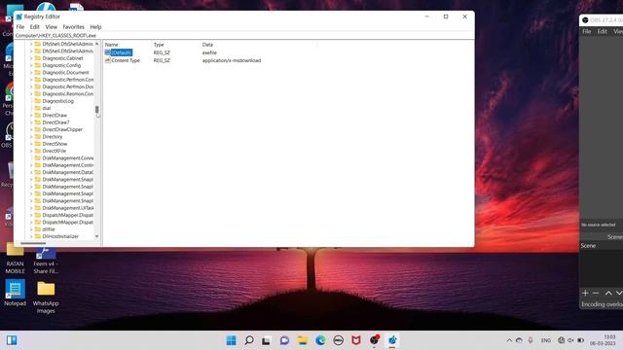Click the tree pane vertical scrollbar thumb
The width and height of the screenshot is (623, 350).
[97, 110]
